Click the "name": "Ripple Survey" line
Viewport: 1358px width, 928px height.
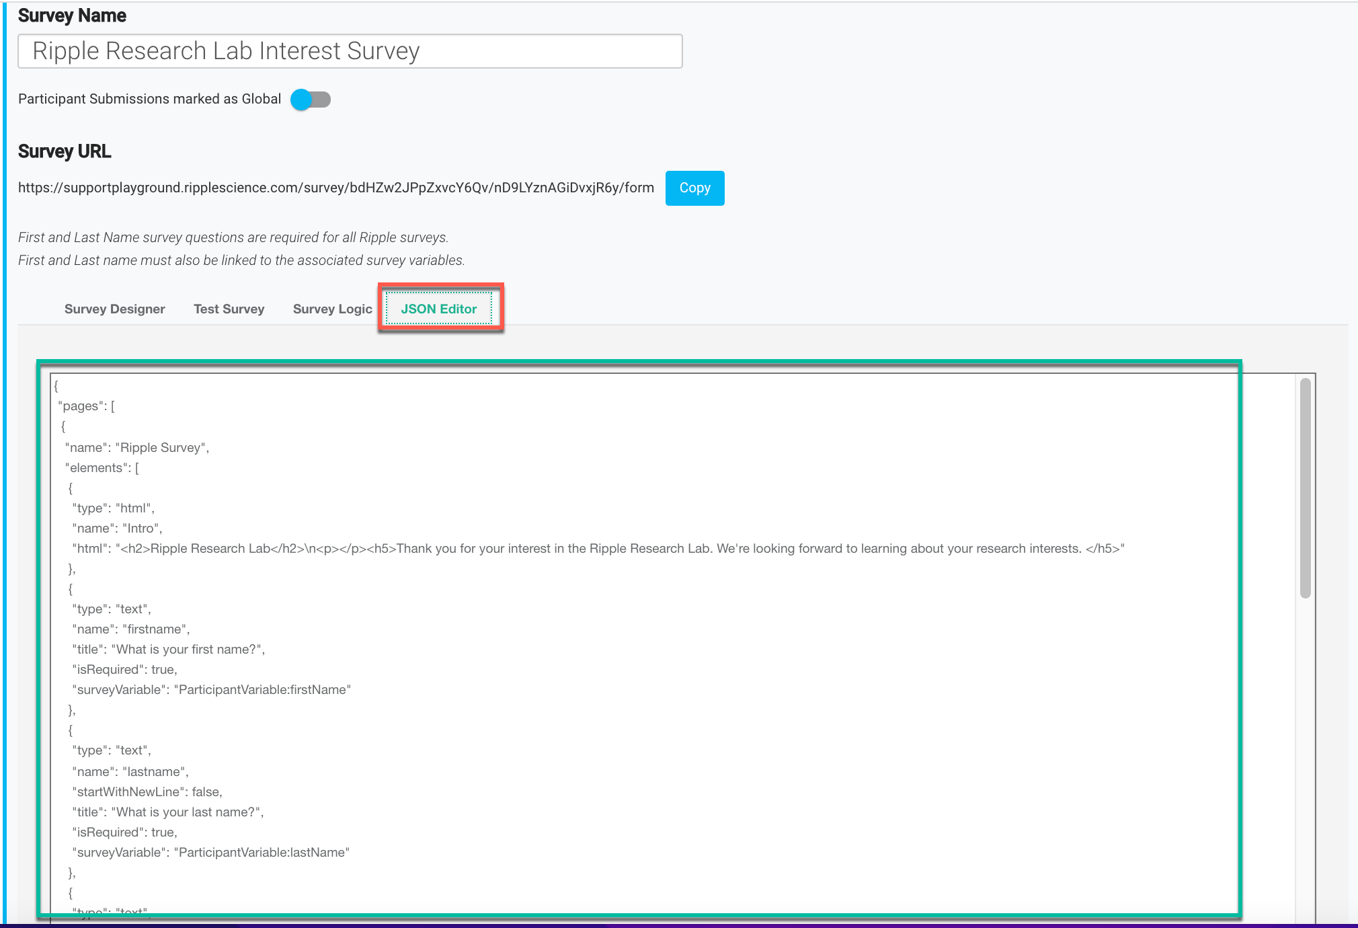coord(137,448)
